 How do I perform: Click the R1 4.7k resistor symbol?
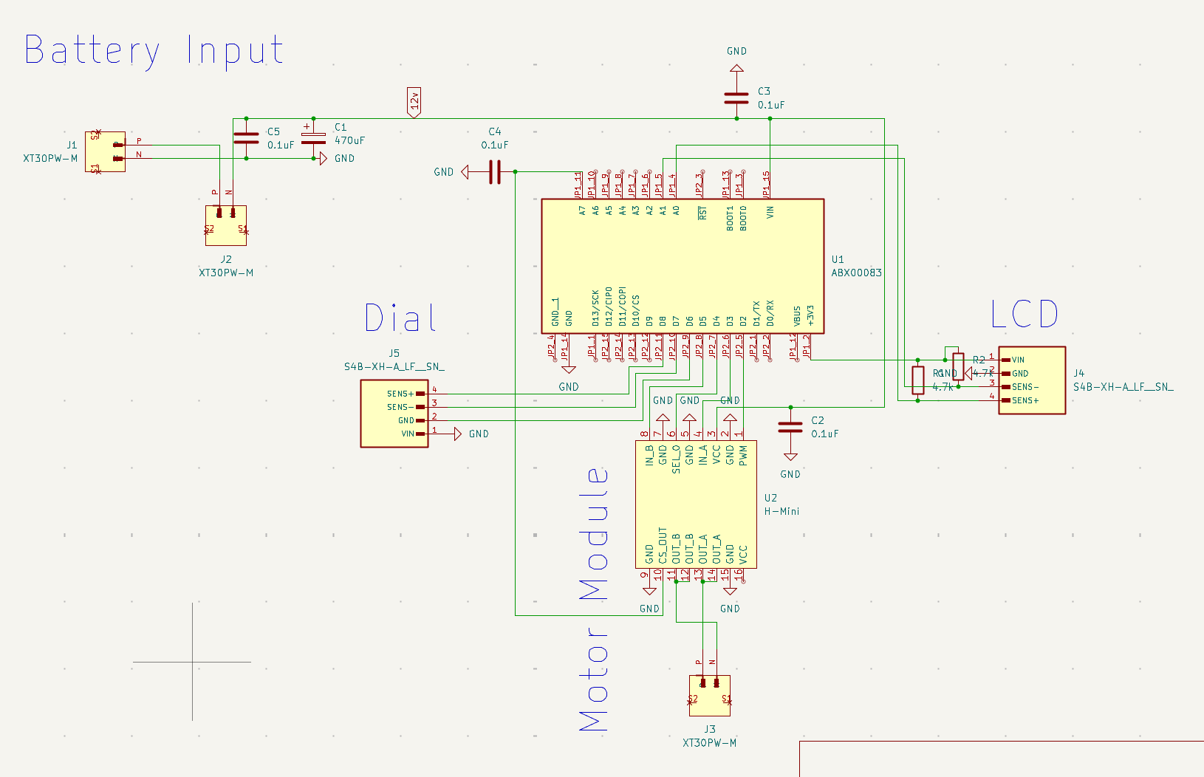(918, 379)
